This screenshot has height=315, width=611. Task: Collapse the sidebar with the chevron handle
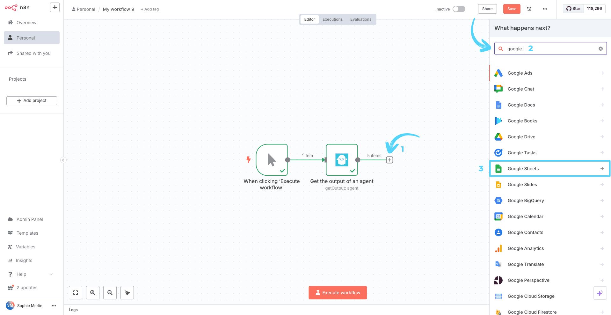[63, 160]
